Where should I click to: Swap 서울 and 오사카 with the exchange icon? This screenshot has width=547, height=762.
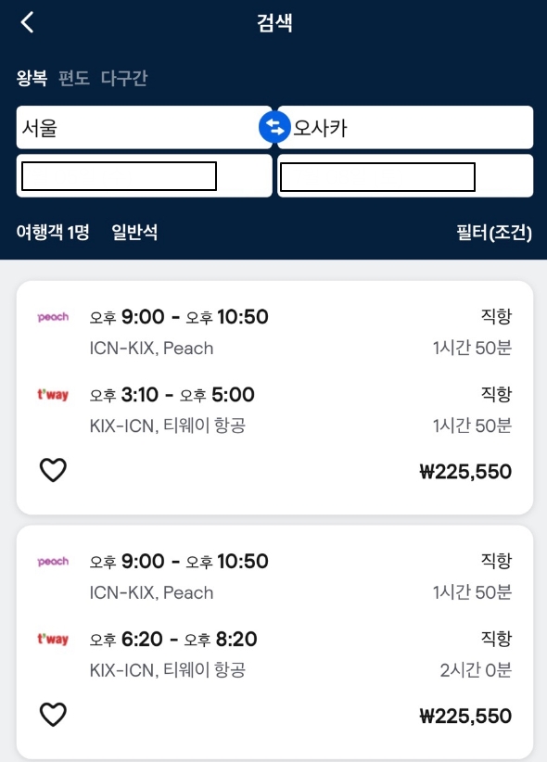click(x=273, y=127)
